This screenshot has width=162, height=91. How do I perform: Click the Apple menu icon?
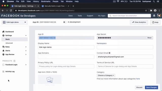pos(3,2)
